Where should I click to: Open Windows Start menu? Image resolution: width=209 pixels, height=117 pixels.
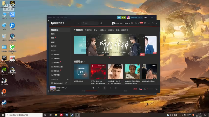click(2, 115)
